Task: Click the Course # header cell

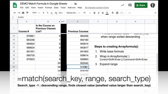Action: pyautogui.click(x=27, y=28)
